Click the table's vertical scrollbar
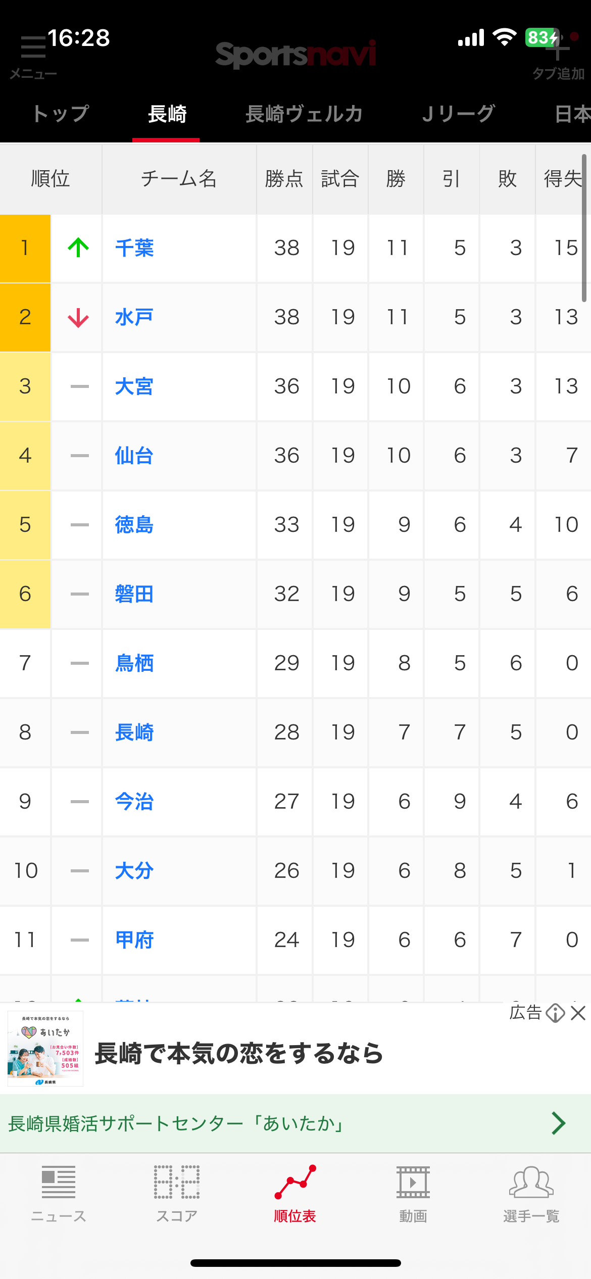Image resolution: width=591 pixels, height=1279 pixels. pos(584,227)
